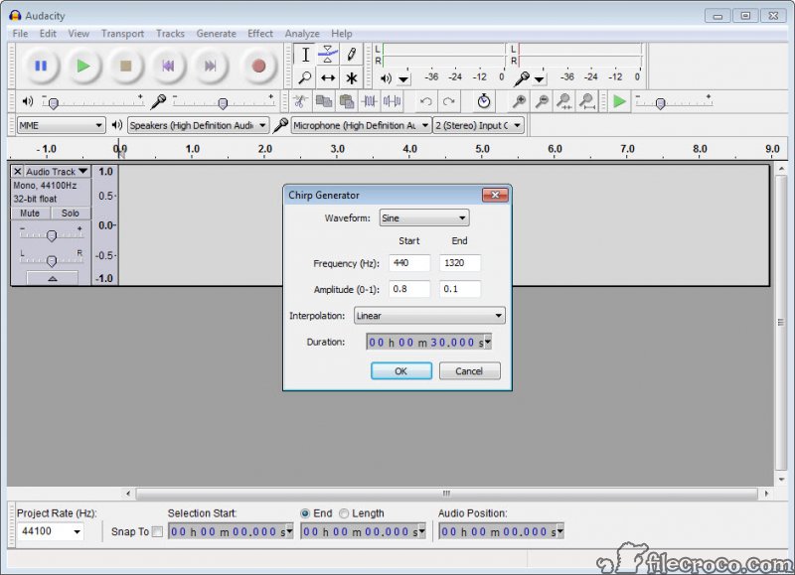Skip to Start of the project
This screenshot has height=575, width=795.
pos(168,66)
